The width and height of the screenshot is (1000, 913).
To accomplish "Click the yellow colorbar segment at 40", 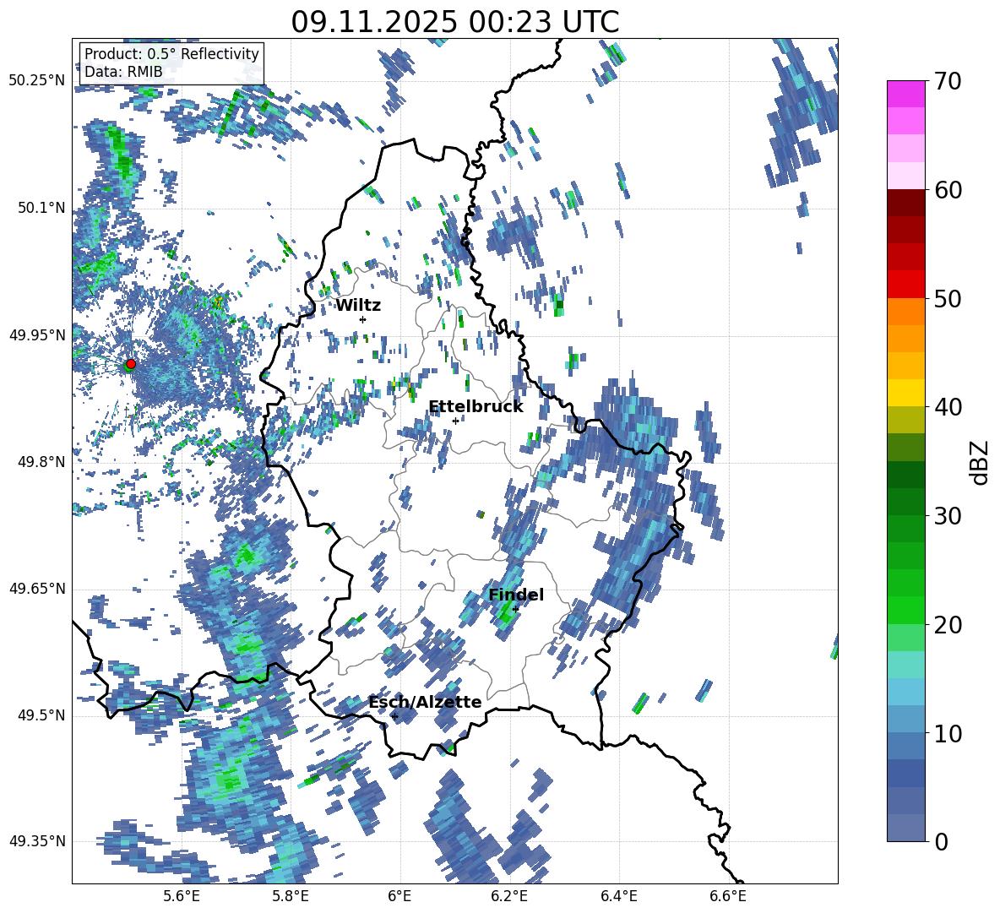I will (905, 393).
